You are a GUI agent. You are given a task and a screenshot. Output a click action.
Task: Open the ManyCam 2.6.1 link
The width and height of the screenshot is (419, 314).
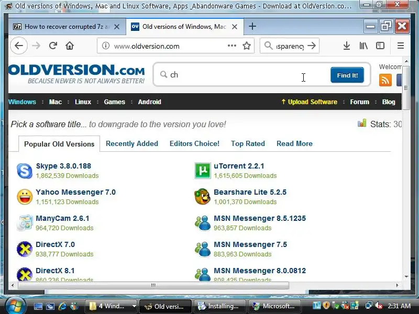click(x=62, y=218)
